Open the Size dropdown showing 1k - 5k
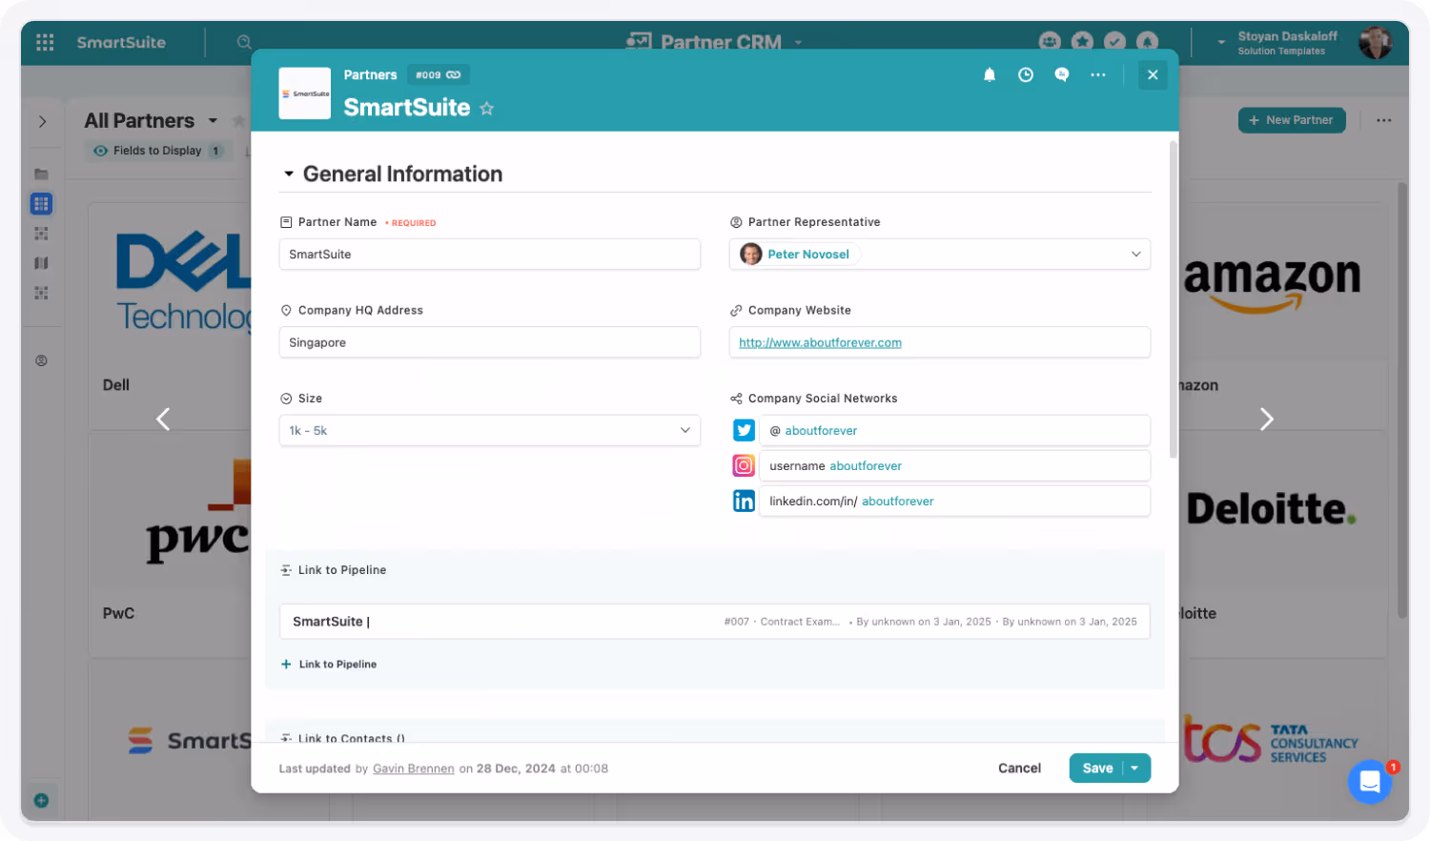Screen dimensions: 1430x841 [490, 430]
